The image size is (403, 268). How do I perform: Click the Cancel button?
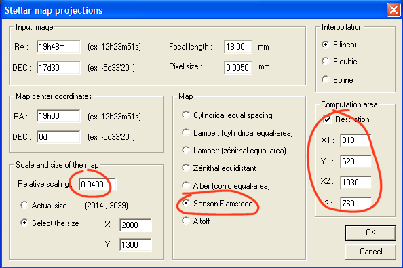tap(370, 252)
